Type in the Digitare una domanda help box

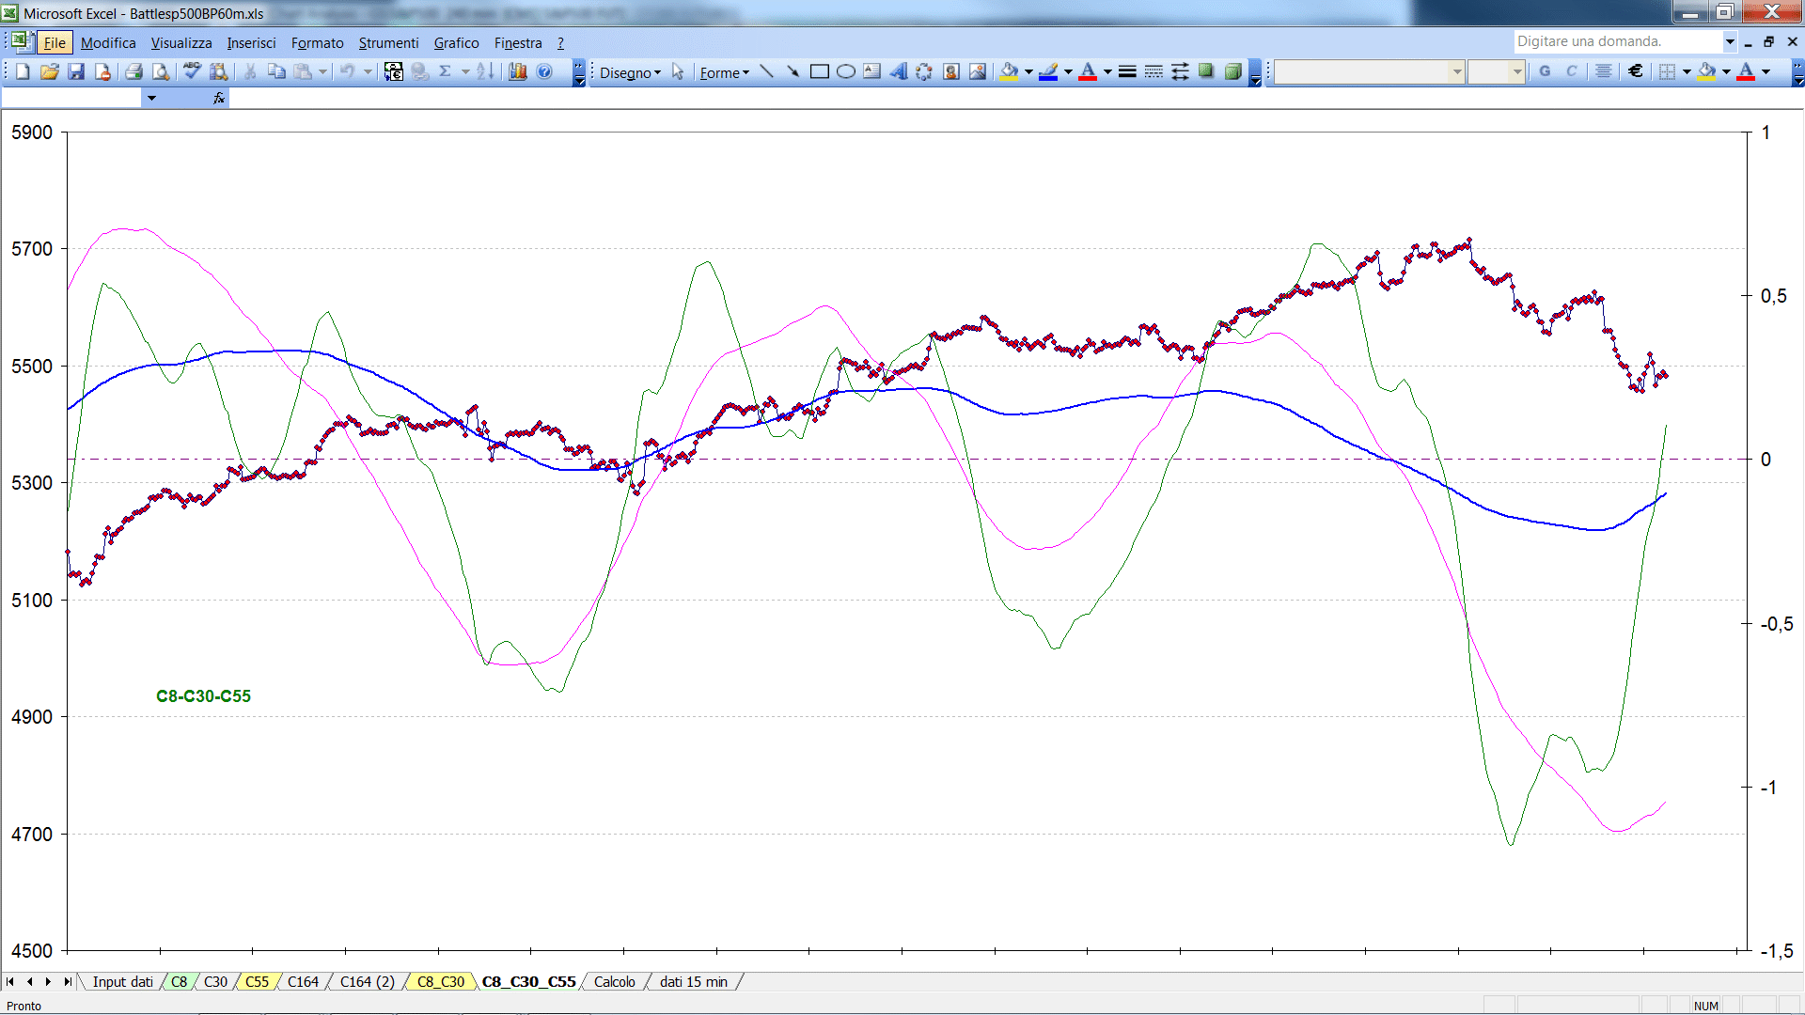[1617, 41]
